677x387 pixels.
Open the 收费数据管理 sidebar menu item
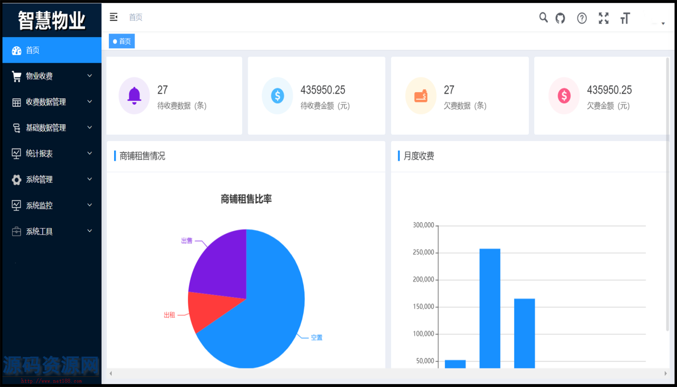tap(52, 102)
